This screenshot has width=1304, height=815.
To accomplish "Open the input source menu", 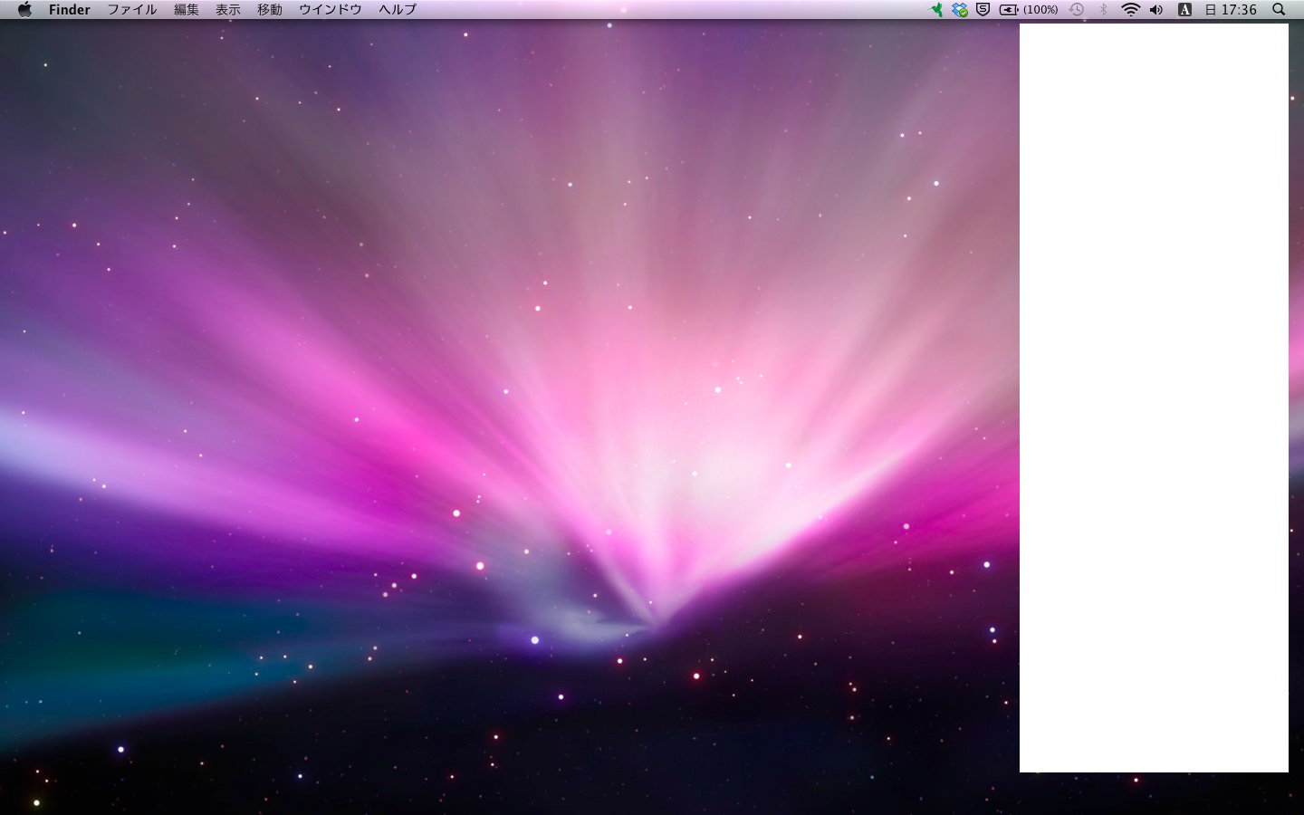I will pos(1184,10).
